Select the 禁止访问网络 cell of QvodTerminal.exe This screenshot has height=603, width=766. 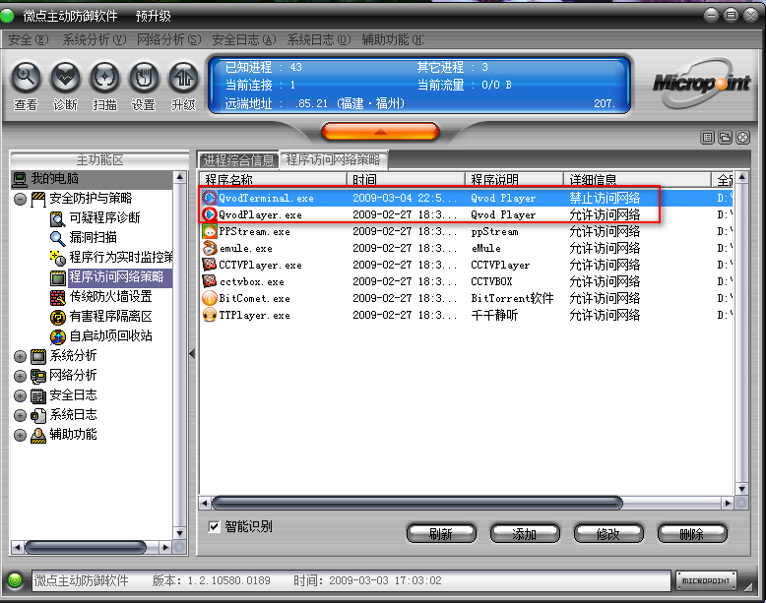[605, 198]
